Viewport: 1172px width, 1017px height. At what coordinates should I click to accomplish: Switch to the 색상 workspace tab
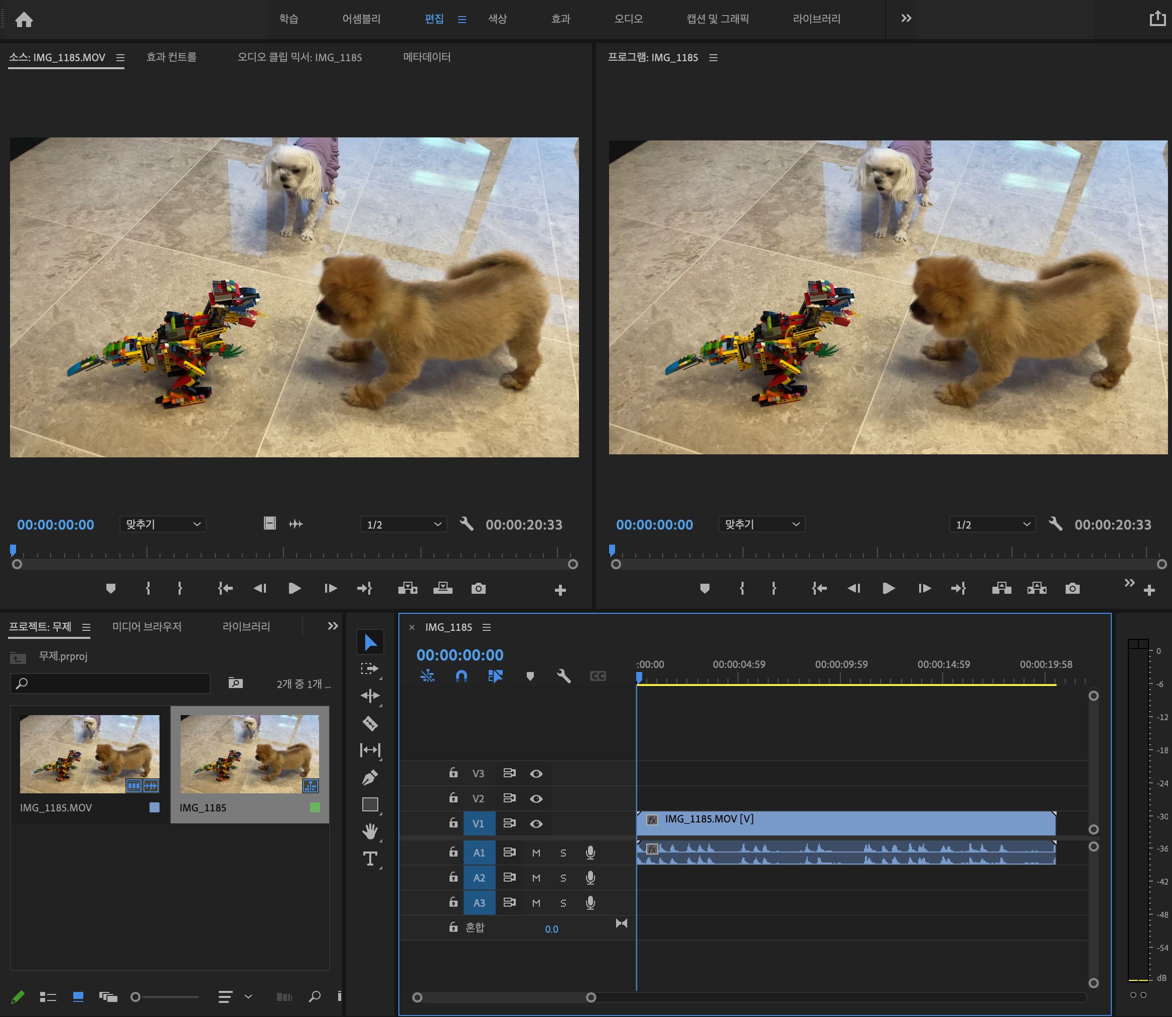click(497, 19)
